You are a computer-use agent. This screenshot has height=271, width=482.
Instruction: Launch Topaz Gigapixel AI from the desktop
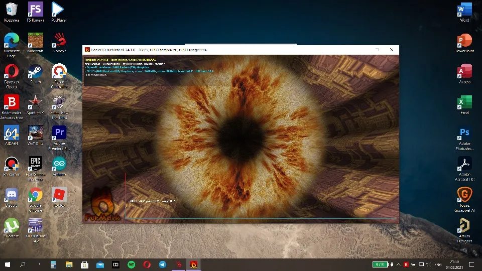click(464, 200)
